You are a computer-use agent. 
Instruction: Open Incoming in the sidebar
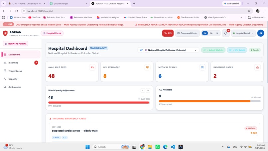click(x=21, y=63)
